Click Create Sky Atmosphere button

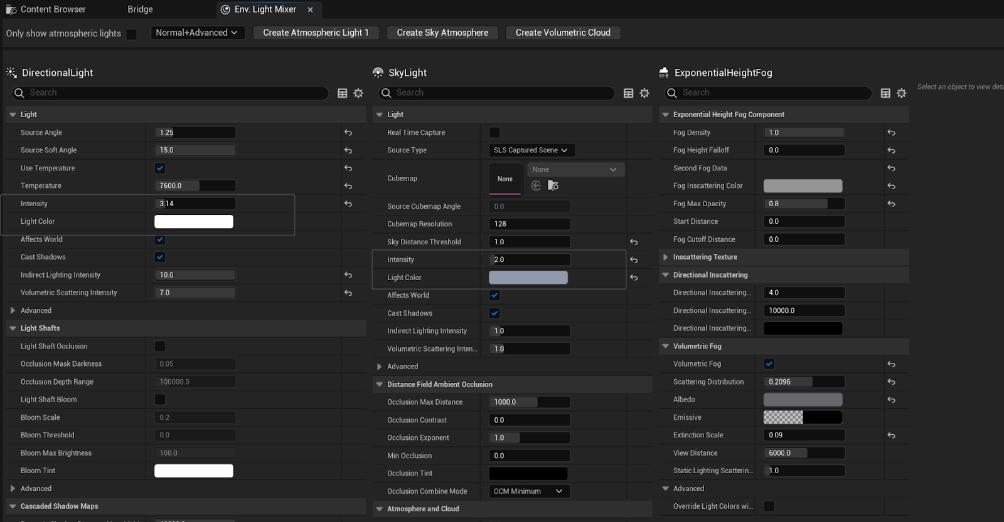442,33
